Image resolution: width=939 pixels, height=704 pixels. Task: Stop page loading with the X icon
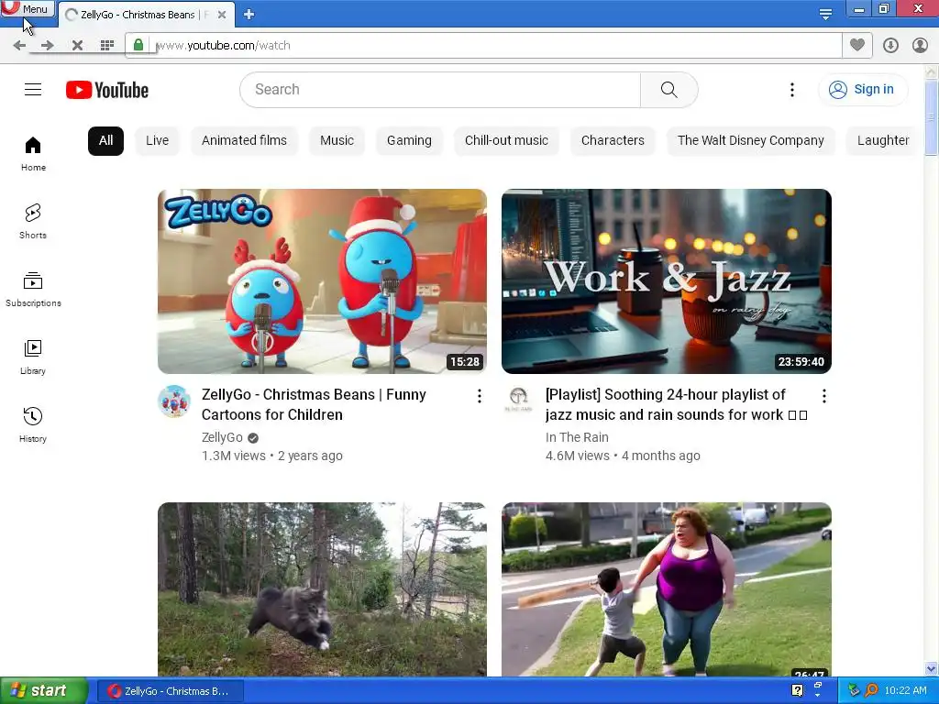click(x=77, y=46)
